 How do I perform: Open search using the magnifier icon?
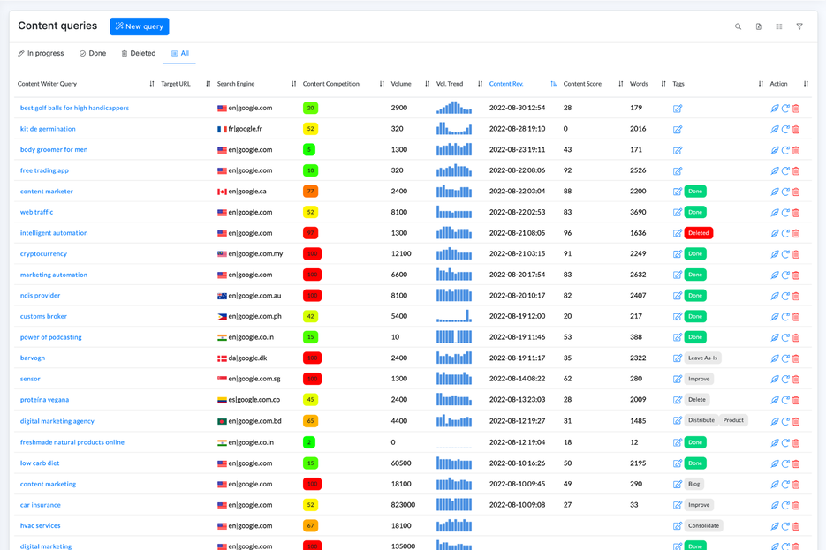[738, 26]
